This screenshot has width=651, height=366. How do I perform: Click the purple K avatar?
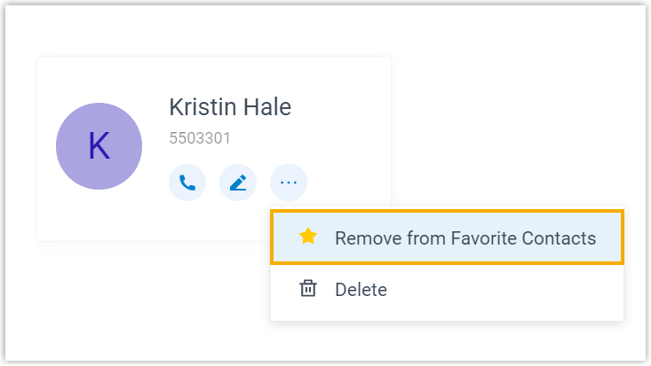tap(99, 146)
